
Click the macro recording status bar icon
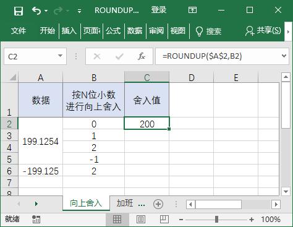(x=36, y=220)
